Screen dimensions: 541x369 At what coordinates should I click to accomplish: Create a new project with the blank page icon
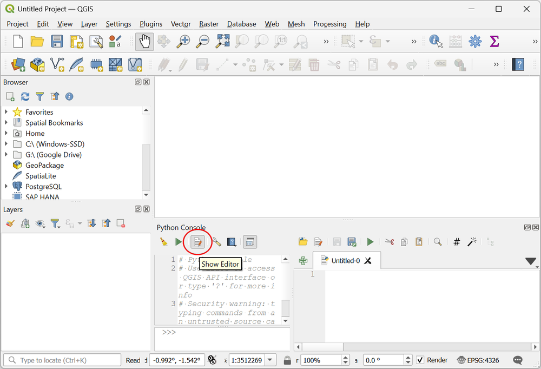[18, 42]
